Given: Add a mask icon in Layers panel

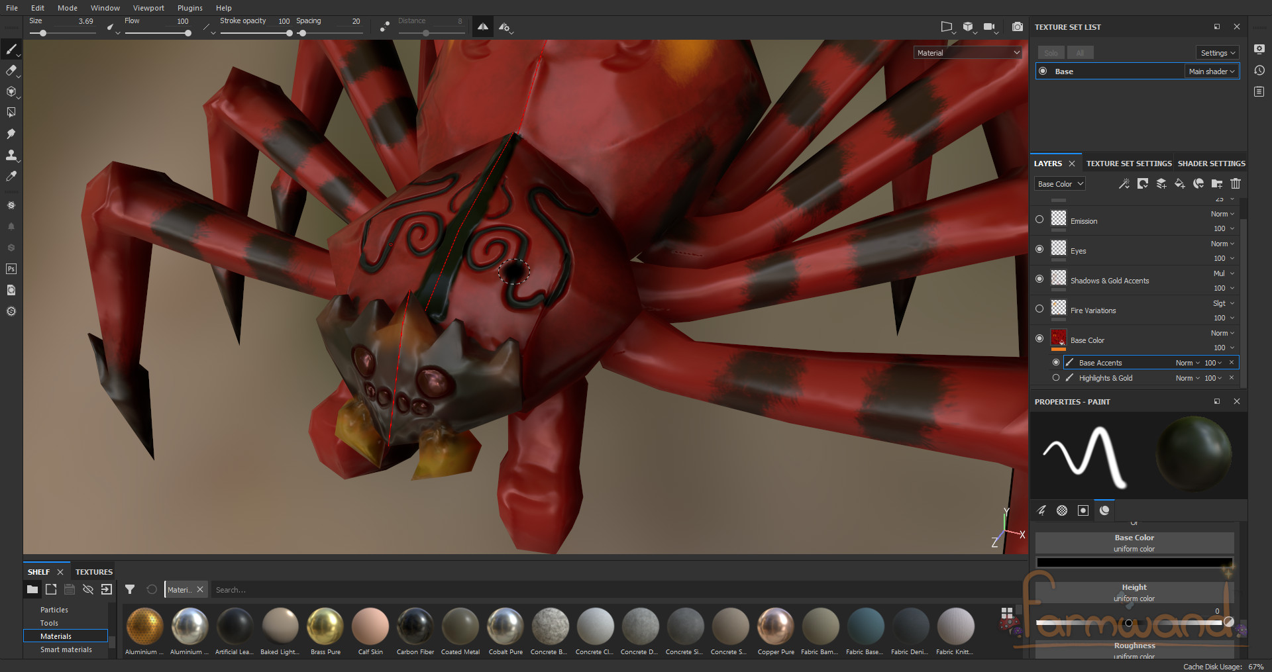Looking at the screenshot, I should [1143, 183].
